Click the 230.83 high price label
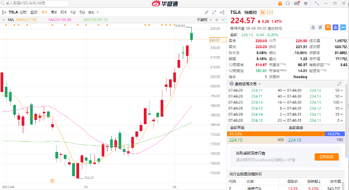 180,26
